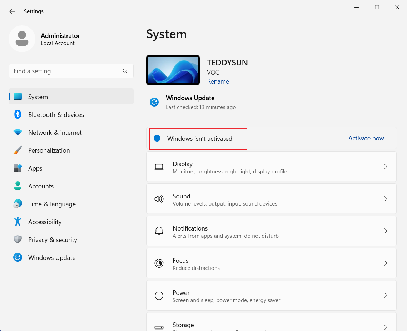Click the Time & language globe icon
Image resolution: width=407 pixels, height=331 pixels.
18,204
